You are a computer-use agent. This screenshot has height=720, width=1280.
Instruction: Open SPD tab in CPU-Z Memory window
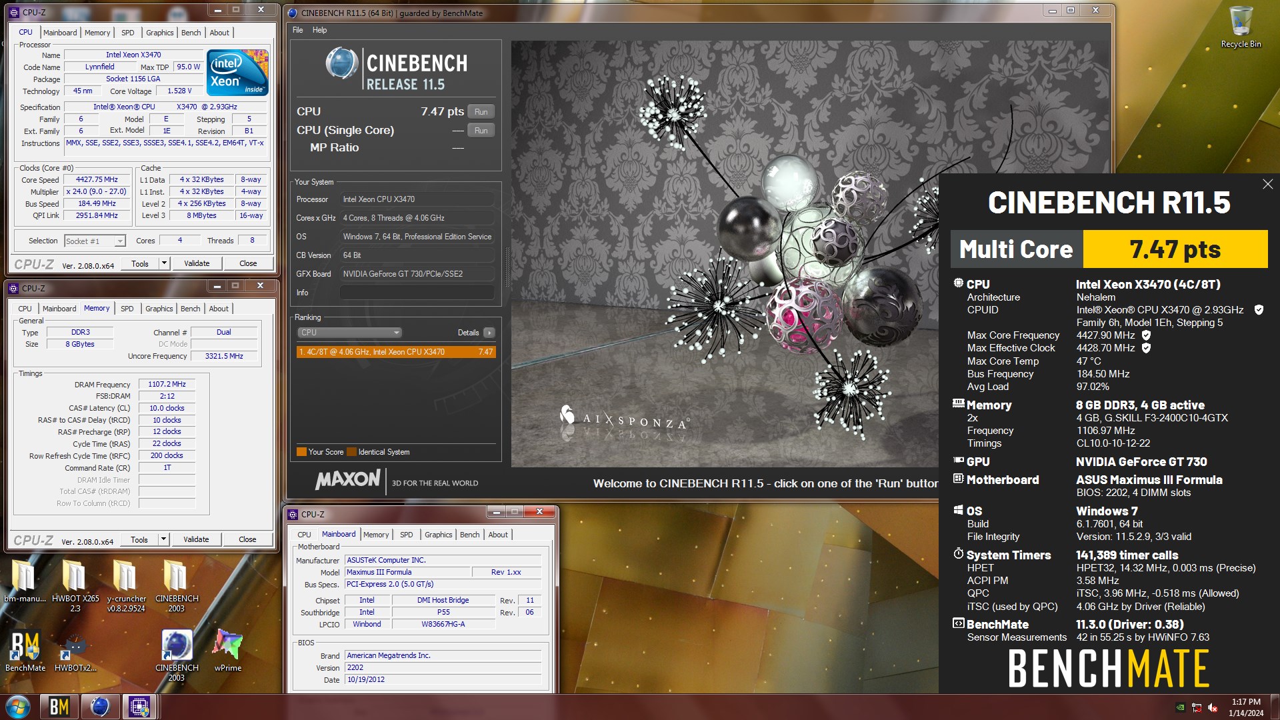point(127,309)
